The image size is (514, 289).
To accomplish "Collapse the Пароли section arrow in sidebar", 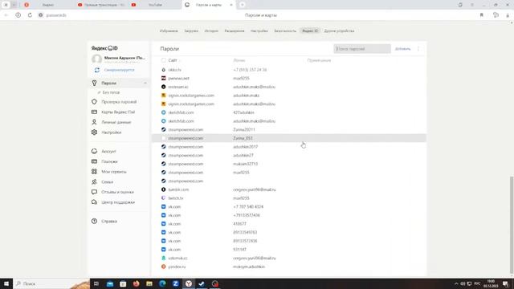I will [145, 83].
